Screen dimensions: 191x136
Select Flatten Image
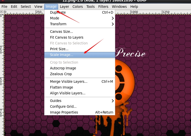point(80,88)
